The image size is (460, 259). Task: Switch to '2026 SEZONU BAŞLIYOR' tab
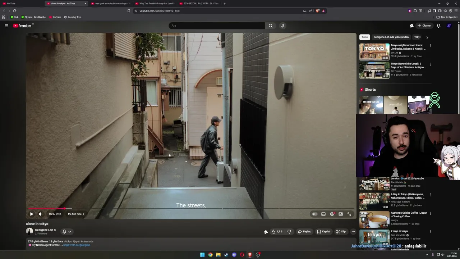(199, 4)
